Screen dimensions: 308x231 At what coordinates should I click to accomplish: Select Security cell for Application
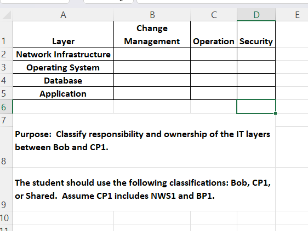[256, 93]
